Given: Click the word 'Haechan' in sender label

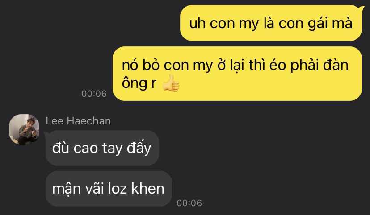Looking at the screenshot, I should click(x=89, y=121).
